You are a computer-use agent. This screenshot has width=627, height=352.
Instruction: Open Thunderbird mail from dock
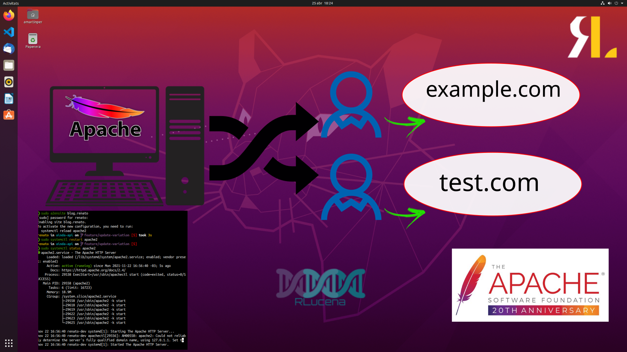click(x=9, y=49)
